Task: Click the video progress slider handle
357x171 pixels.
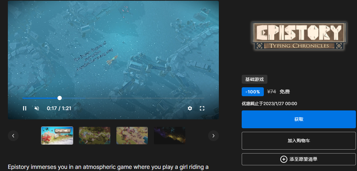Action: [60, 98]
